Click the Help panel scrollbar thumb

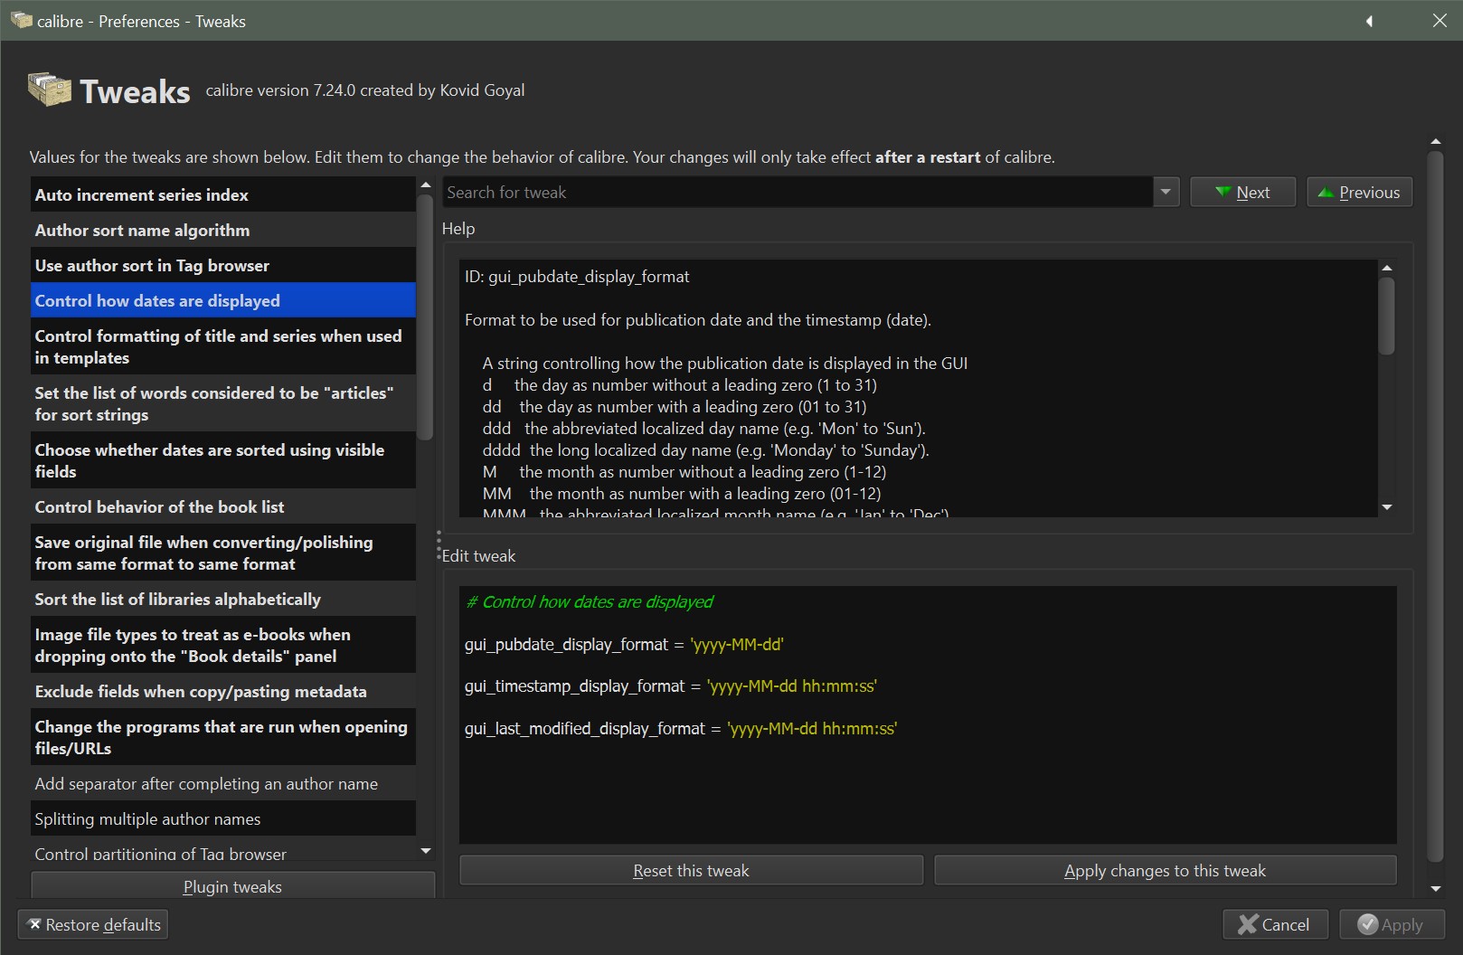(1387, 316)
